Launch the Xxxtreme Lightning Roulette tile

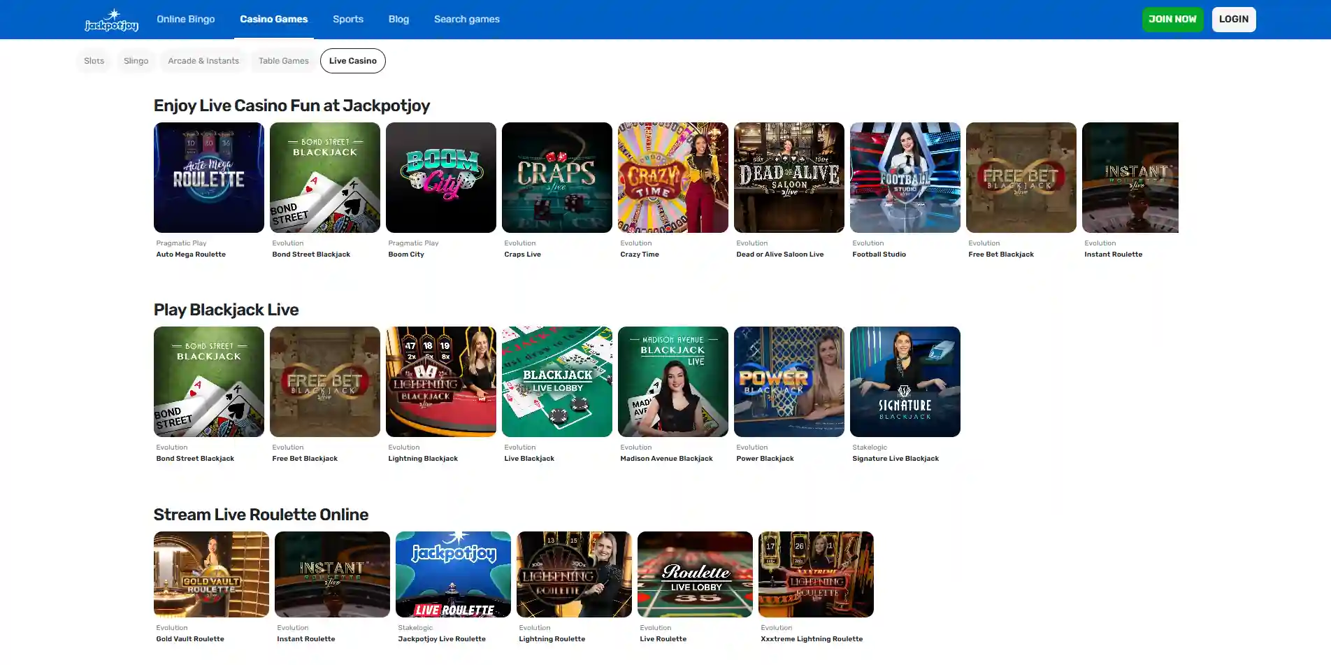[816, 574]
